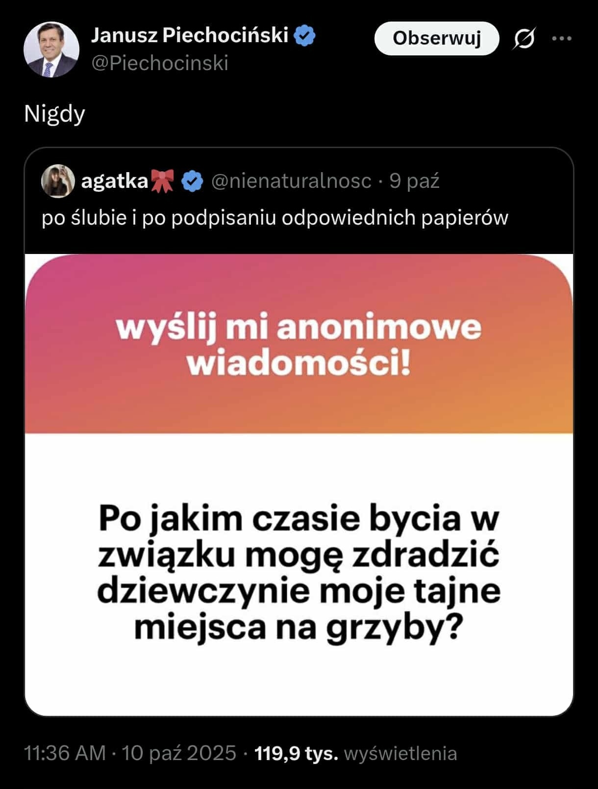Viewport: 598px width, 789px height.
Task: Click the mushroom question text in the image
Action: pos(299,572)
